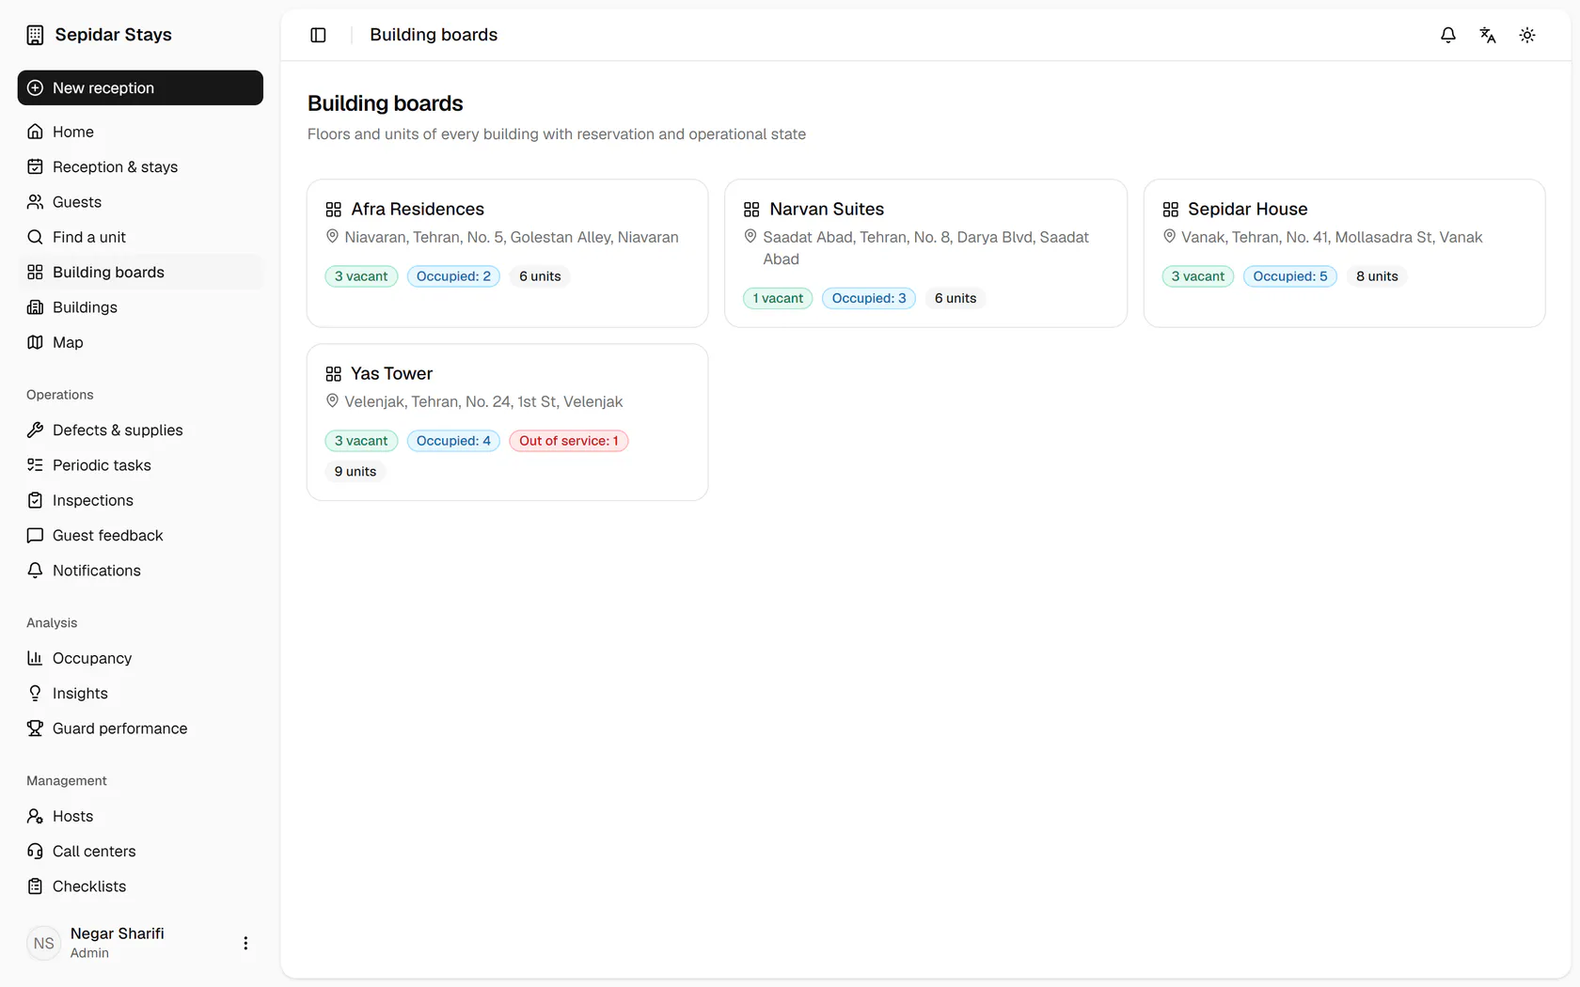Open Hosts management
Screen dimensions: 1580x987
(140, 816)
